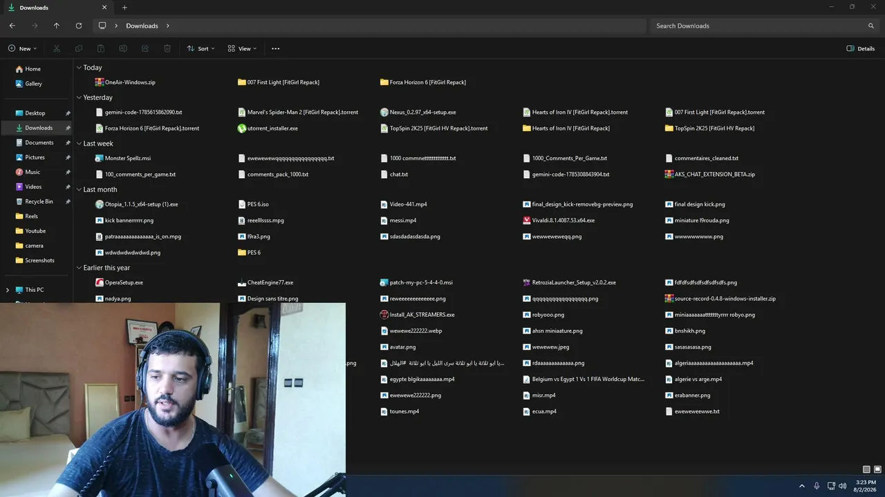Select the CheatEngine77.exe file

point(265,282)
